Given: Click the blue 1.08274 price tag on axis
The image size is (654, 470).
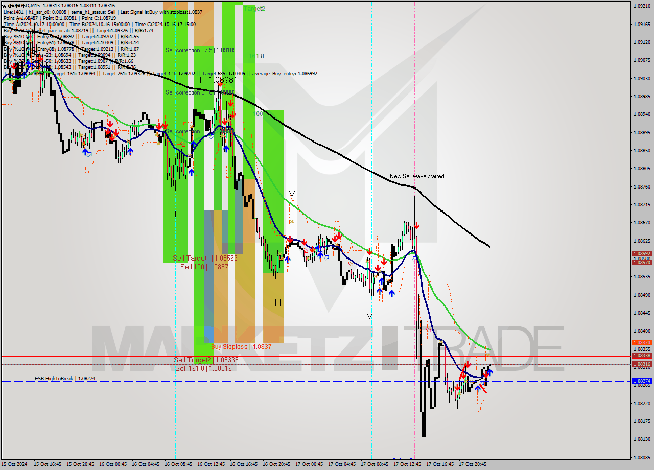Looking at the screenshot, I should [642, 381].
